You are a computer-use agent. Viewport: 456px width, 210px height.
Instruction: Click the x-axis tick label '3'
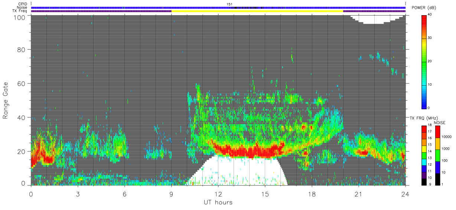click(78, 194)
